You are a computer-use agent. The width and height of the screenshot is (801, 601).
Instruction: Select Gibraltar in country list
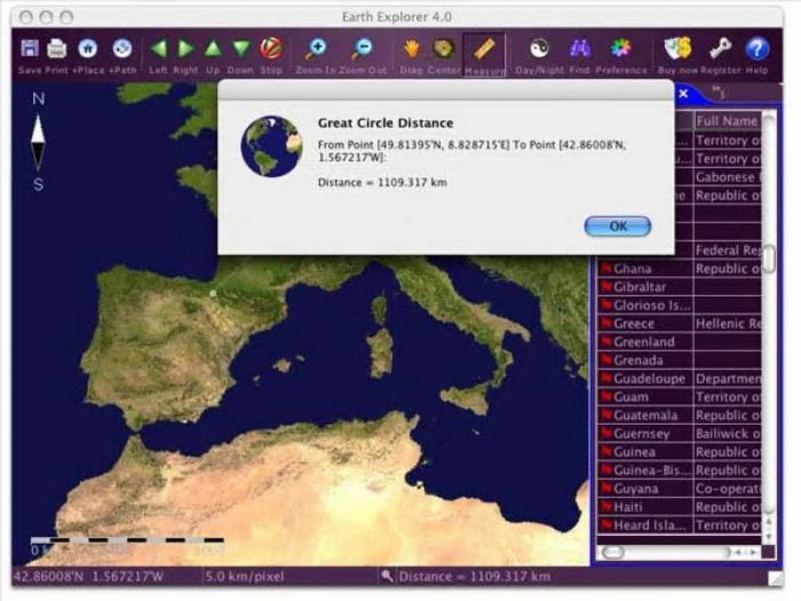[x=646, y=288]
